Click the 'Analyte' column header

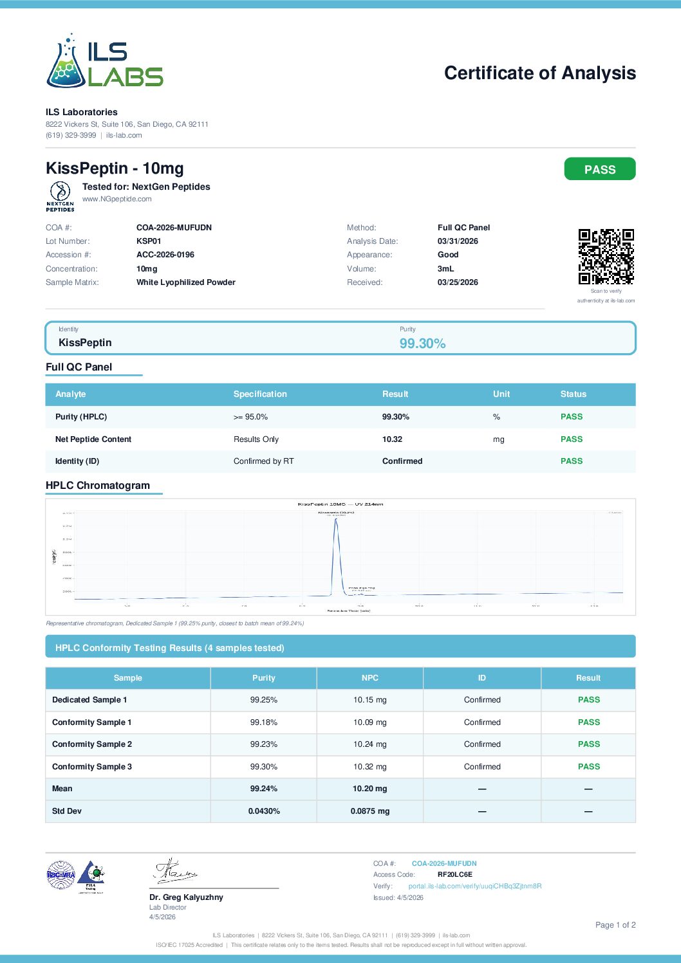pyautogui.click(x=70, y=394)
